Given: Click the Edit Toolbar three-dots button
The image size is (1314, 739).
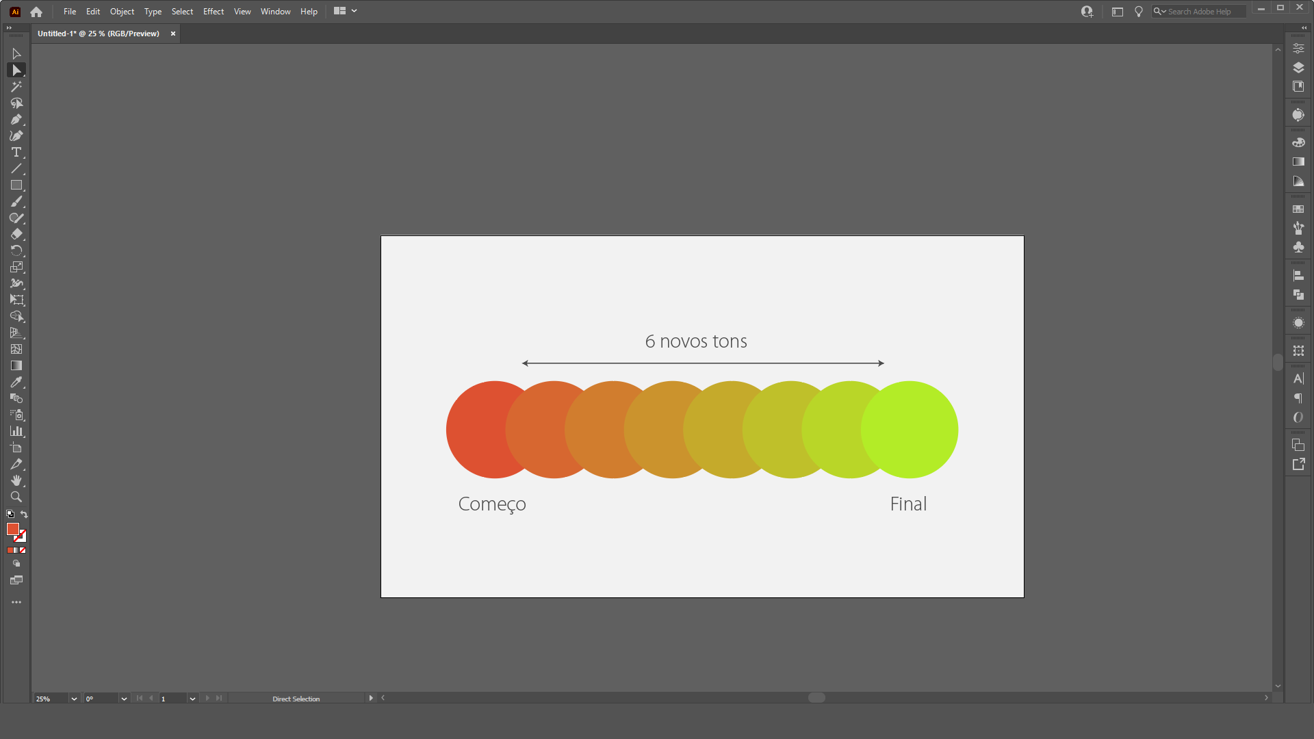Looking at the screenshot, I should [16, 602].
